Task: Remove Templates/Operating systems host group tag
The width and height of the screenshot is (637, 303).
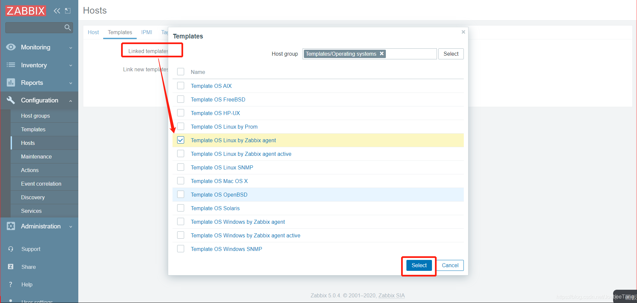Action: pos(382,54)
